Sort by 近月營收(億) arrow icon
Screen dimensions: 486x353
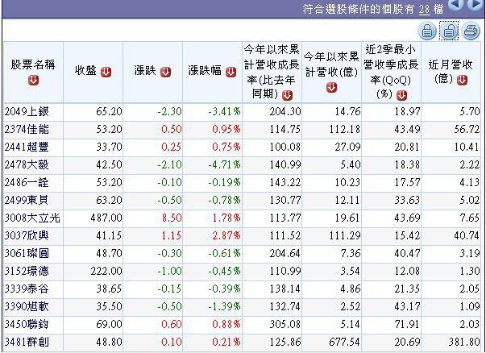click(462, 81)
